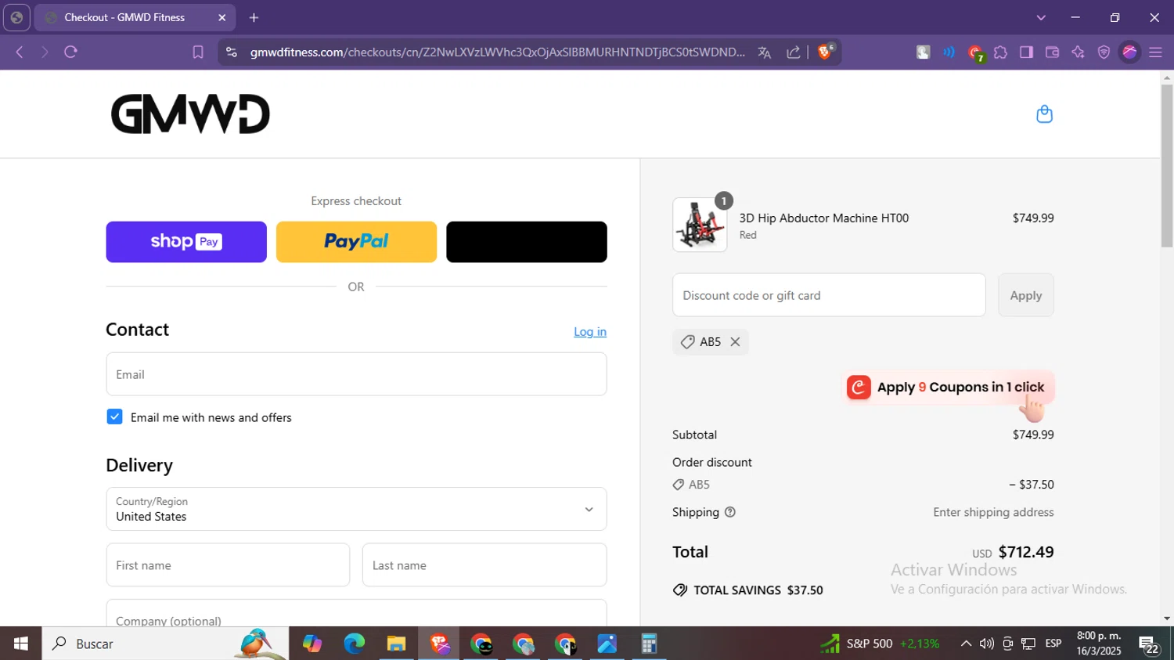Check the Email me with news and offers box
Screen dimensions: 1174x660
[x=114, y=417]
